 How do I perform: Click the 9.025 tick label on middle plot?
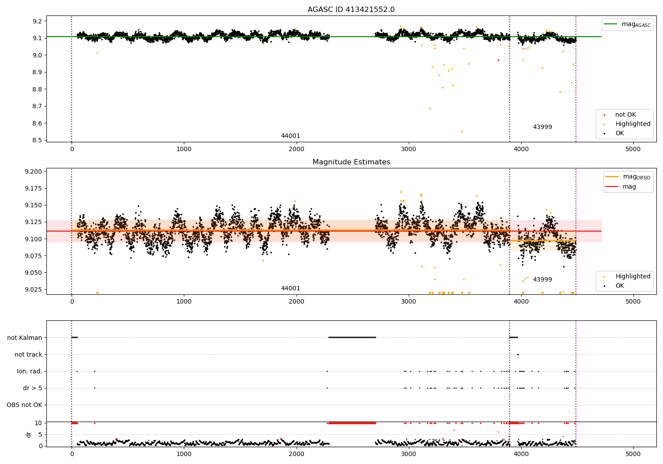point(34,289)
